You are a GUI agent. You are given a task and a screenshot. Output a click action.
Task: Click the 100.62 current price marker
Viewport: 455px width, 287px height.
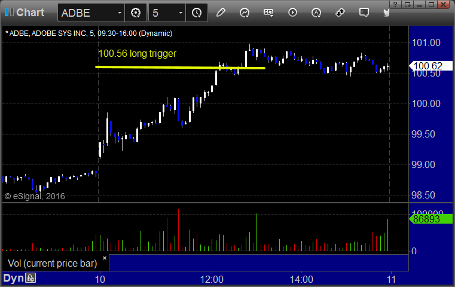pyautogui.click(x=430, y=66)
